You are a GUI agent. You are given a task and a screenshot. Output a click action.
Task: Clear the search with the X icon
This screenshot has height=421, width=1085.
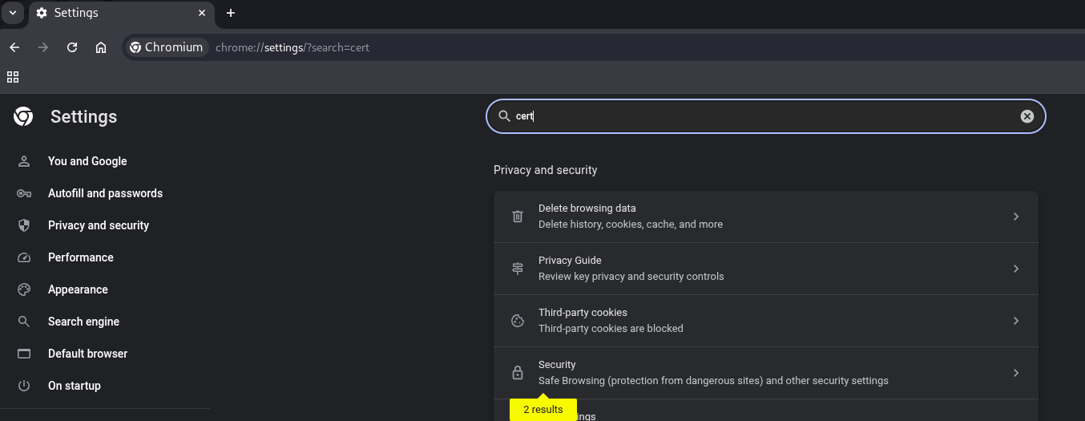(x=1027, y=116)
